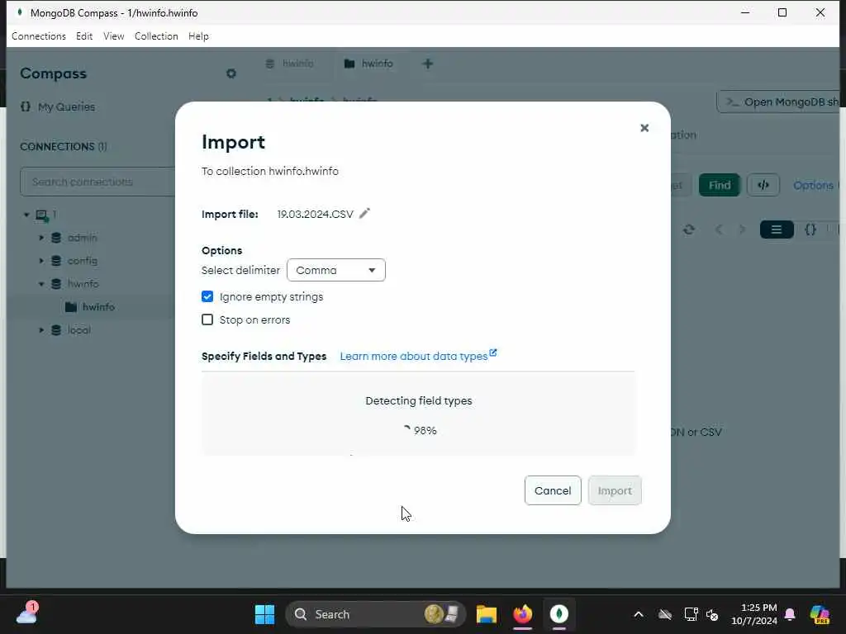846x634 pixels.
Task: Click the Cancel button
Action: (553, 490)
